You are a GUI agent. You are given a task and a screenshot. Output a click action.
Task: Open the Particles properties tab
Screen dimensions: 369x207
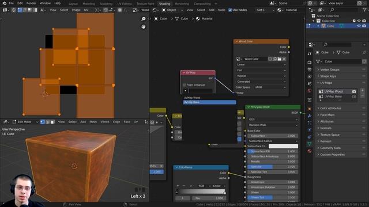(310, 122)
